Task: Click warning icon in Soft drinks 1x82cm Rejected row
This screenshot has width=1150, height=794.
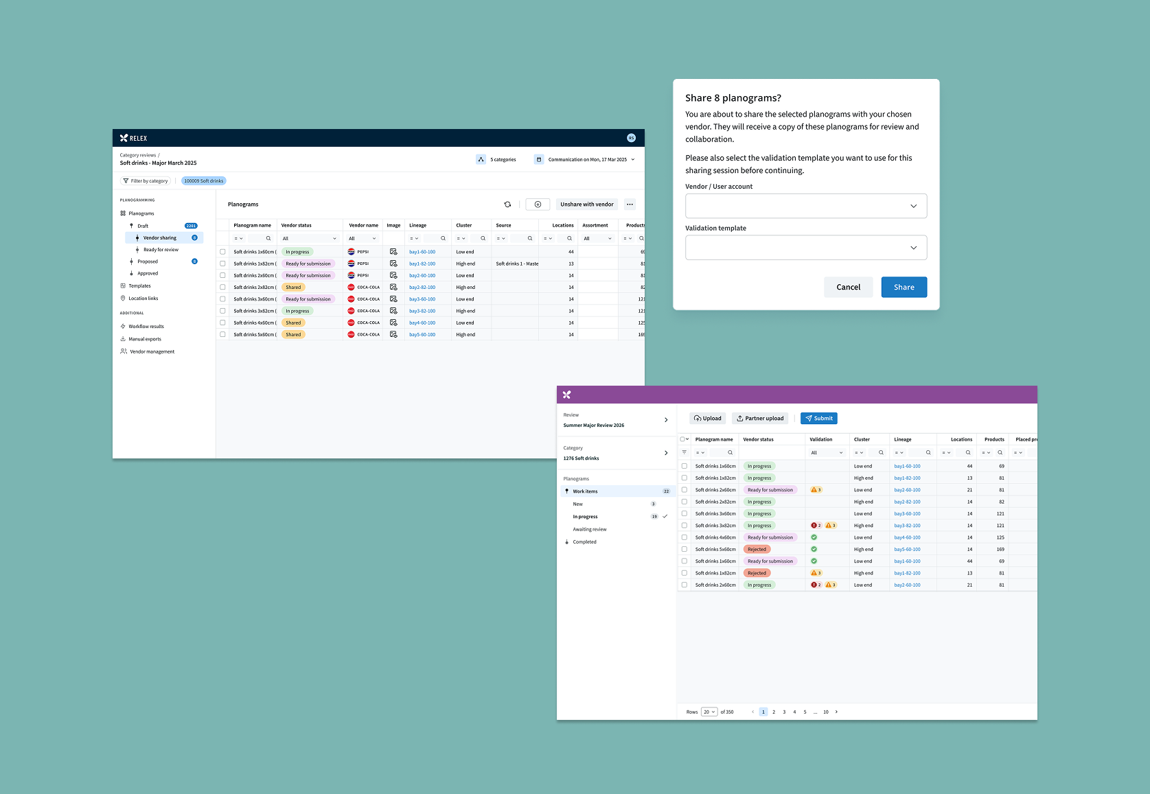Action: point(816,573)
